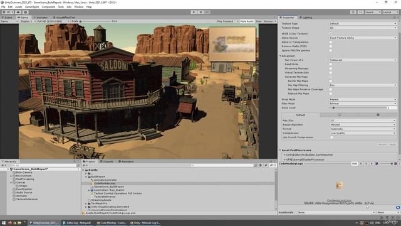Advance one frame with Step button
This screenshot has width=401, height=226.
[207, 12]
